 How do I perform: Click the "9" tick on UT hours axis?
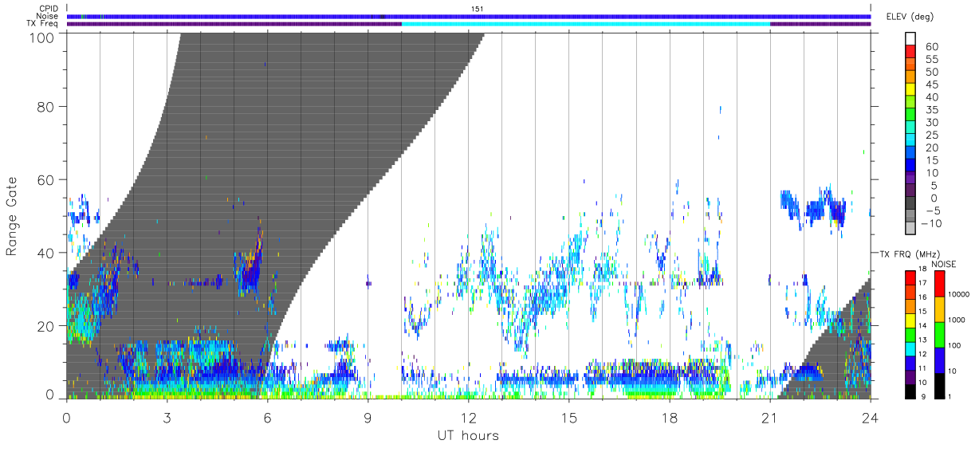coord(368,418)
